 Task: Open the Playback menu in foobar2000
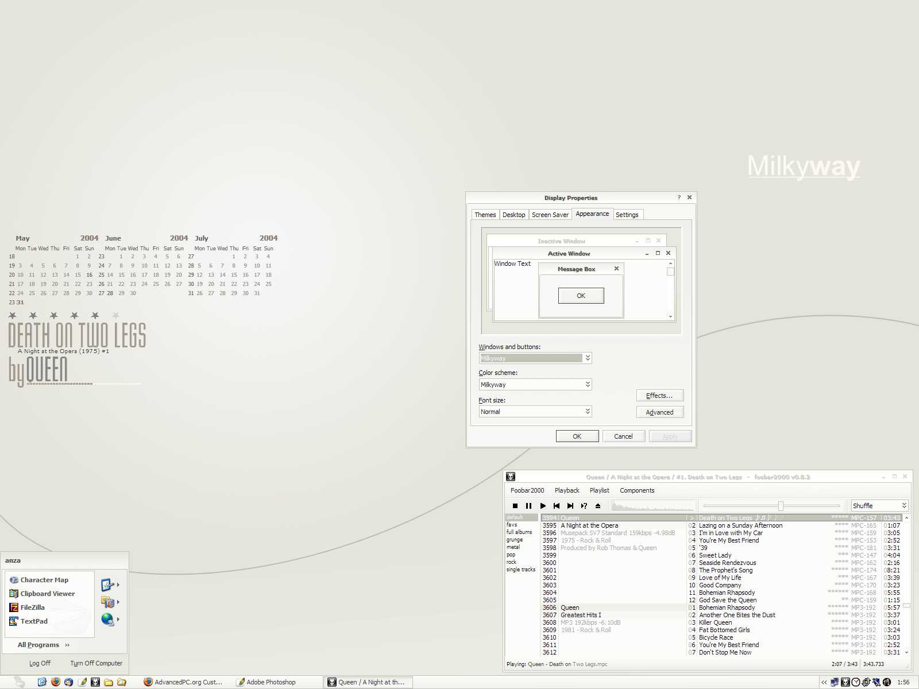(567, 490)
